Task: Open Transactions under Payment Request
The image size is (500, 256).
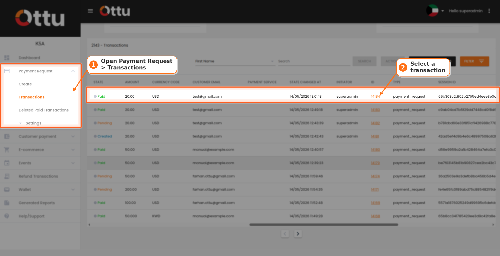Action: coord(31,97)
